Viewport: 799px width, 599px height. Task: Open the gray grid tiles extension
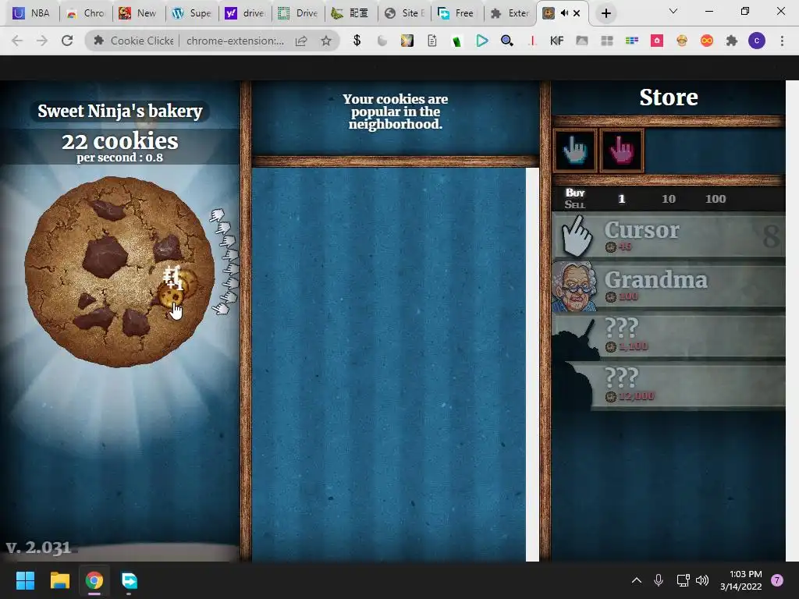tap(606, 41)
